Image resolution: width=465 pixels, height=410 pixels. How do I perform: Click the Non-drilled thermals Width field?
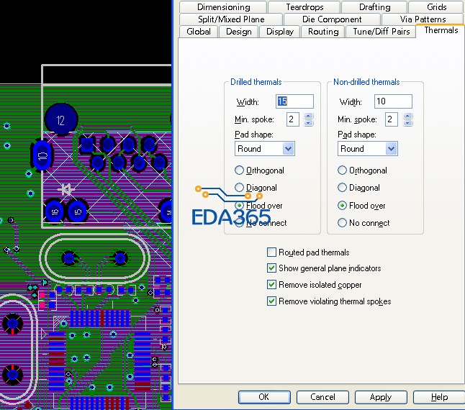tap(392, 101)
